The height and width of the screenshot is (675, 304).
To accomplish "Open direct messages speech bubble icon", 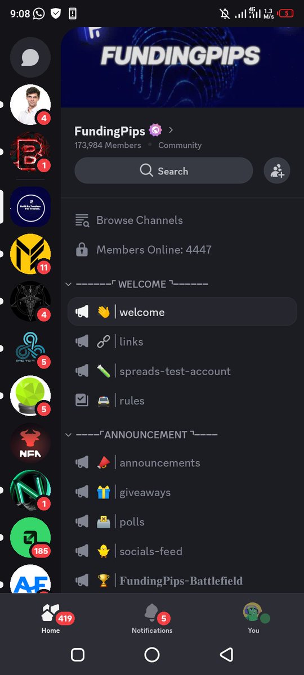I will [30, 57].
